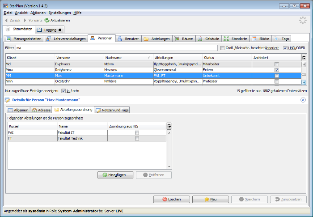The width and height of the screenshot is (313, 217).
Task: Click the persons table scrollbar thumb
Action: point(304,75)
